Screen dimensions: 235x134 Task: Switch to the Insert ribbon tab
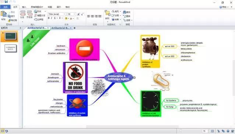tap(24, 7)
